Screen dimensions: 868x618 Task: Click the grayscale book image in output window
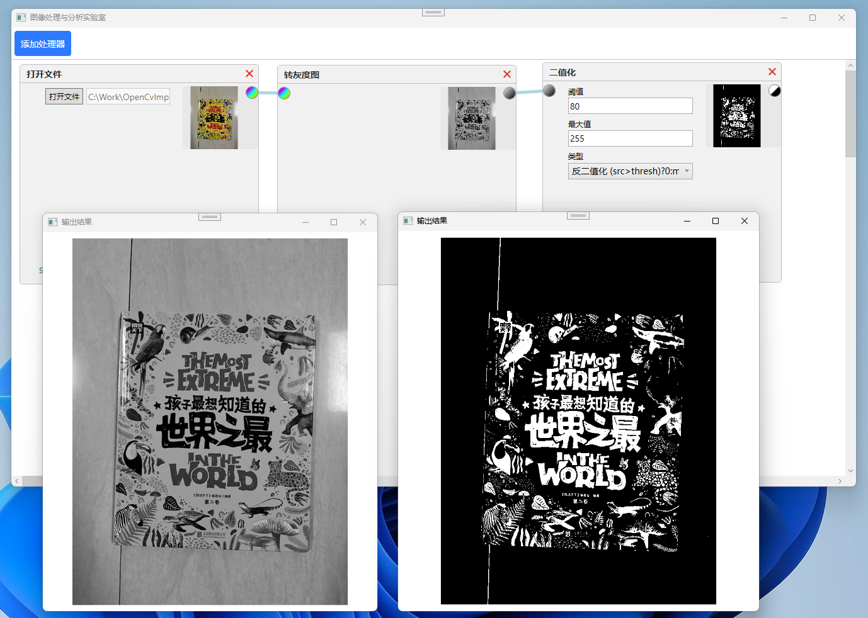click(x=210, y=422)
